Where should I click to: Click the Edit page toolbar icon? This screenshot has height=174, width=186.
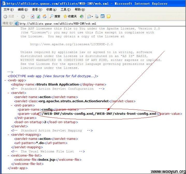103,16
